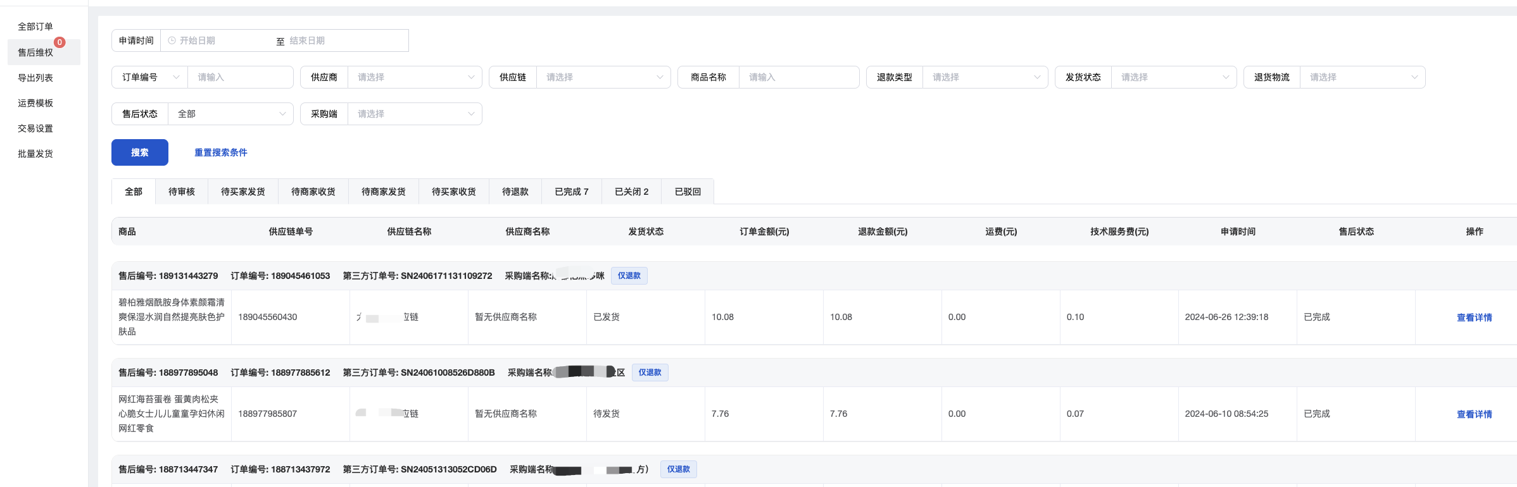Click the 重置搜索条件 link
1517x487 pixels.
[x=220, y=152]
